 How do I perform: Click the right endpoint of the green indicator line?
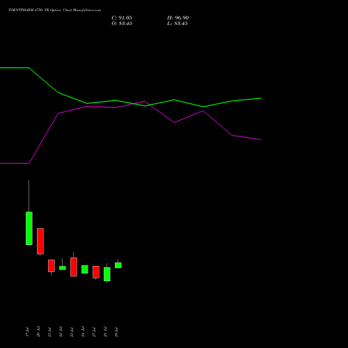261,98
